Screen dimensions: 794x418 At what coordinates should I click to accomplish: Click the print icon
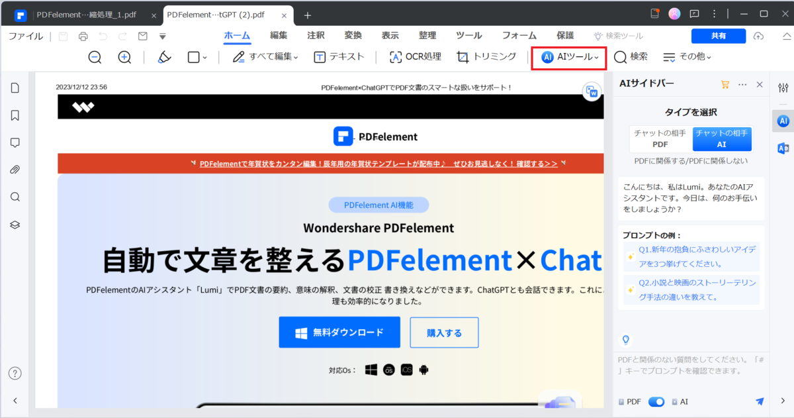pyautogui.click(x=83, y=36)
